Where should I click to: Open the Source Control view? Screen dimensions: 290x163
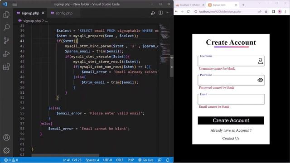click(x=6, y=41)
